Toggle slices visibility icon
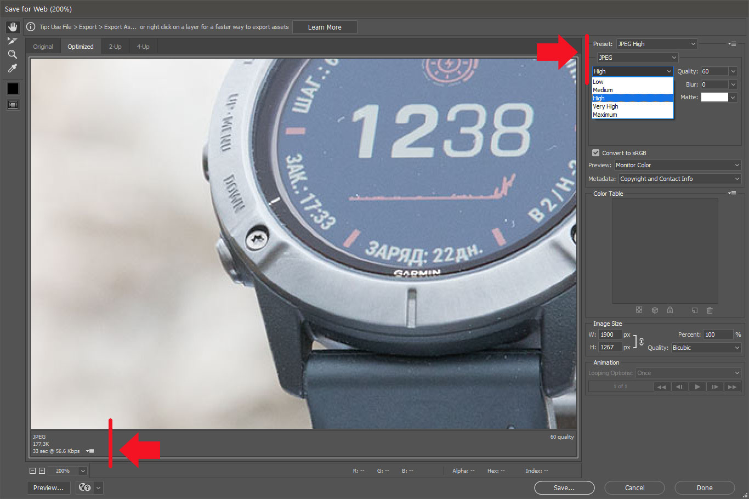The height and width of the screenshot is (499, 749). [x=13, y=104]
